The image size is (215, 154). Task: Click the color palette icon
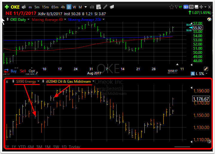[209, 20]
